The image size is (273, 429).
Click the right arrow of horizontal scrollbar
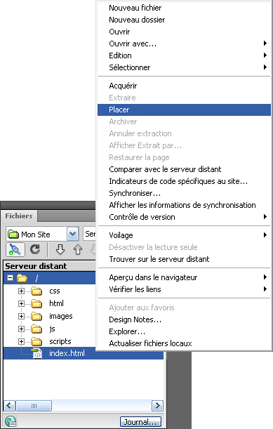click(157, 405)
